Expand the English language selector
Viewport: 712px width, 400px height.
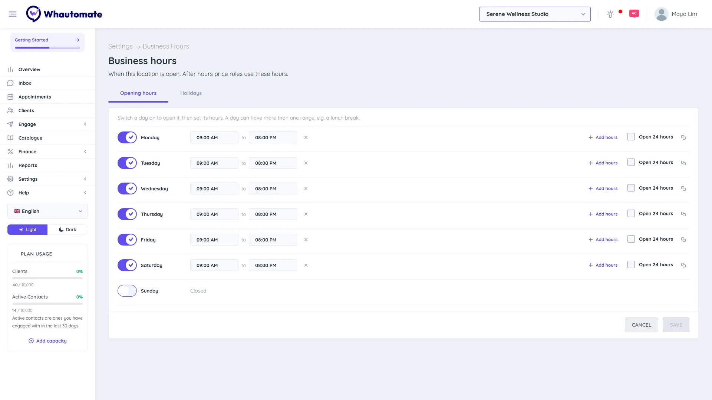pyautogui.click(x=47, y=211)
